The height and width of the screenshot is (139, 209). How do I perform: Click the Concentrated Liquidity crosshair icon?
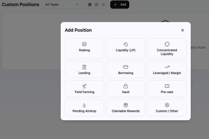(x=167, y=44)
